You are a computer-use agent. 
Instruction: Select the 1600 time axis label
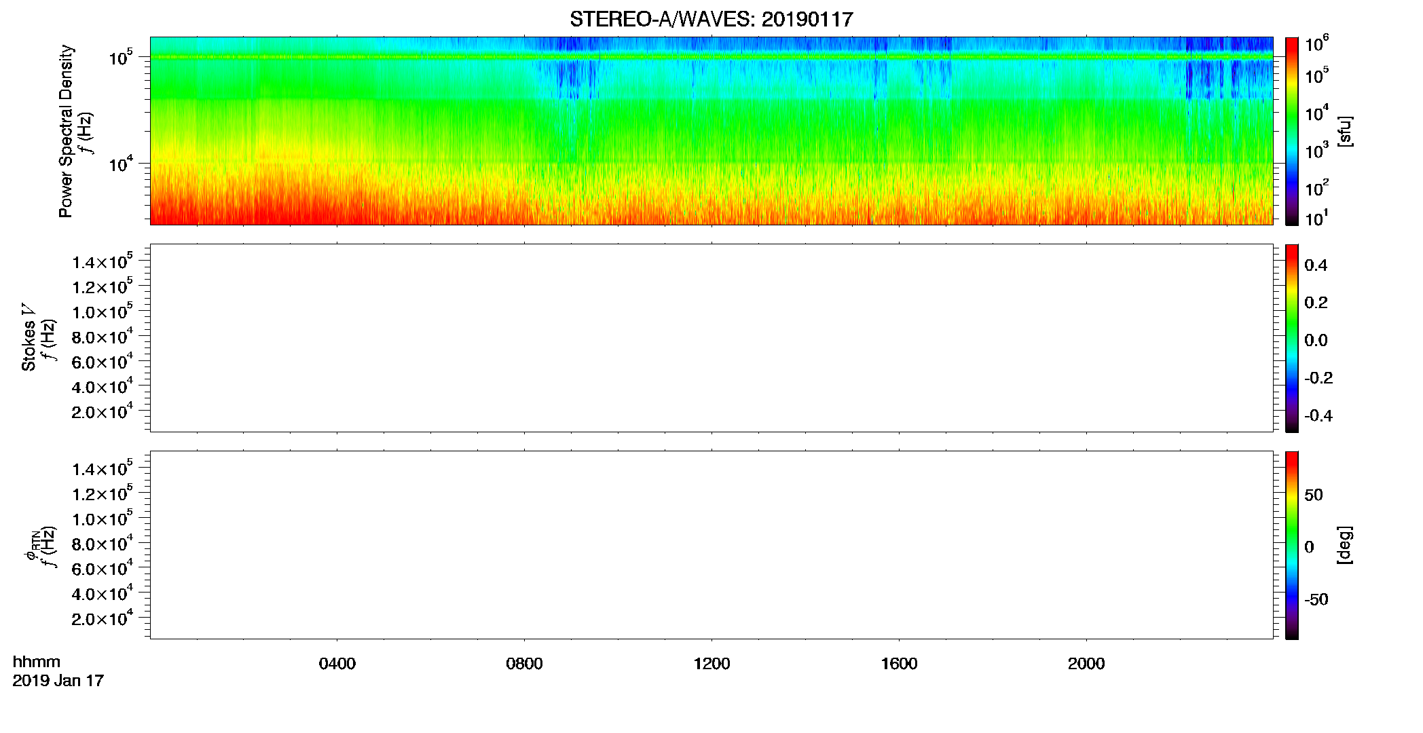[899, 664]
